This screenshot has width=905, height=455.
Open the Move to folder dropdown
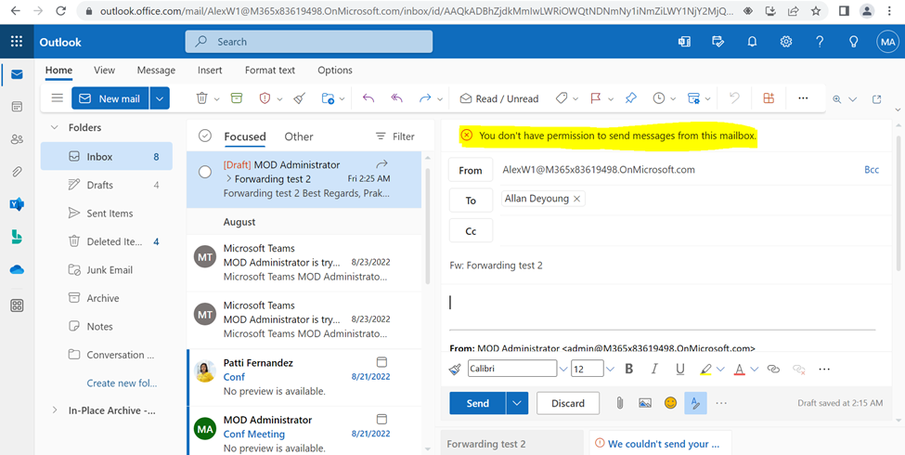343,99
